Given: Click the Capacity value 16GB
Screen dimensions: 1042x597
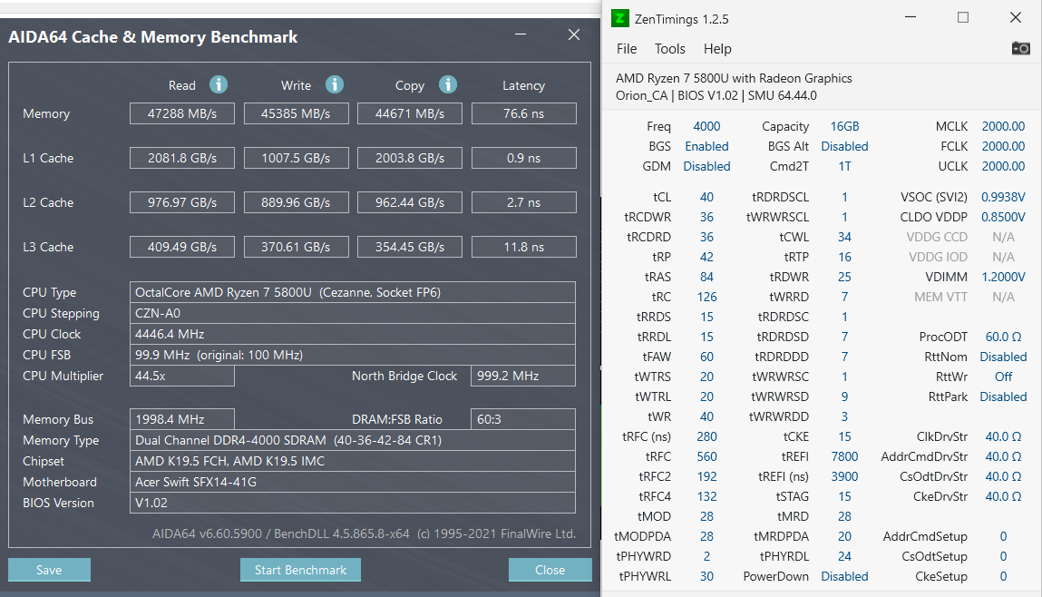Looking at the screenshot, I should point(844,126).
